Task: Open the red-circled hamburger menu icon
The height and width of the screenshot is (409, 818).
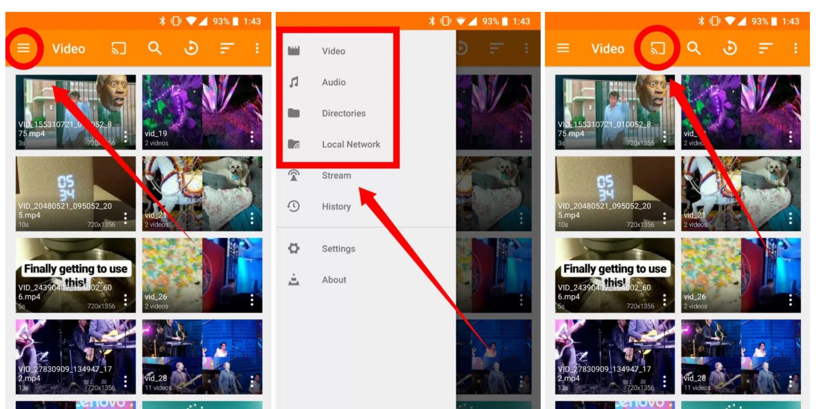Action: [x=23, y=49]
